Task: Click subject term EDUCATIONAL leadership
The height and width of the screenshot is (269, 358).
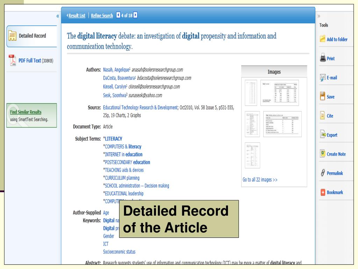Action: coord(124,193)
